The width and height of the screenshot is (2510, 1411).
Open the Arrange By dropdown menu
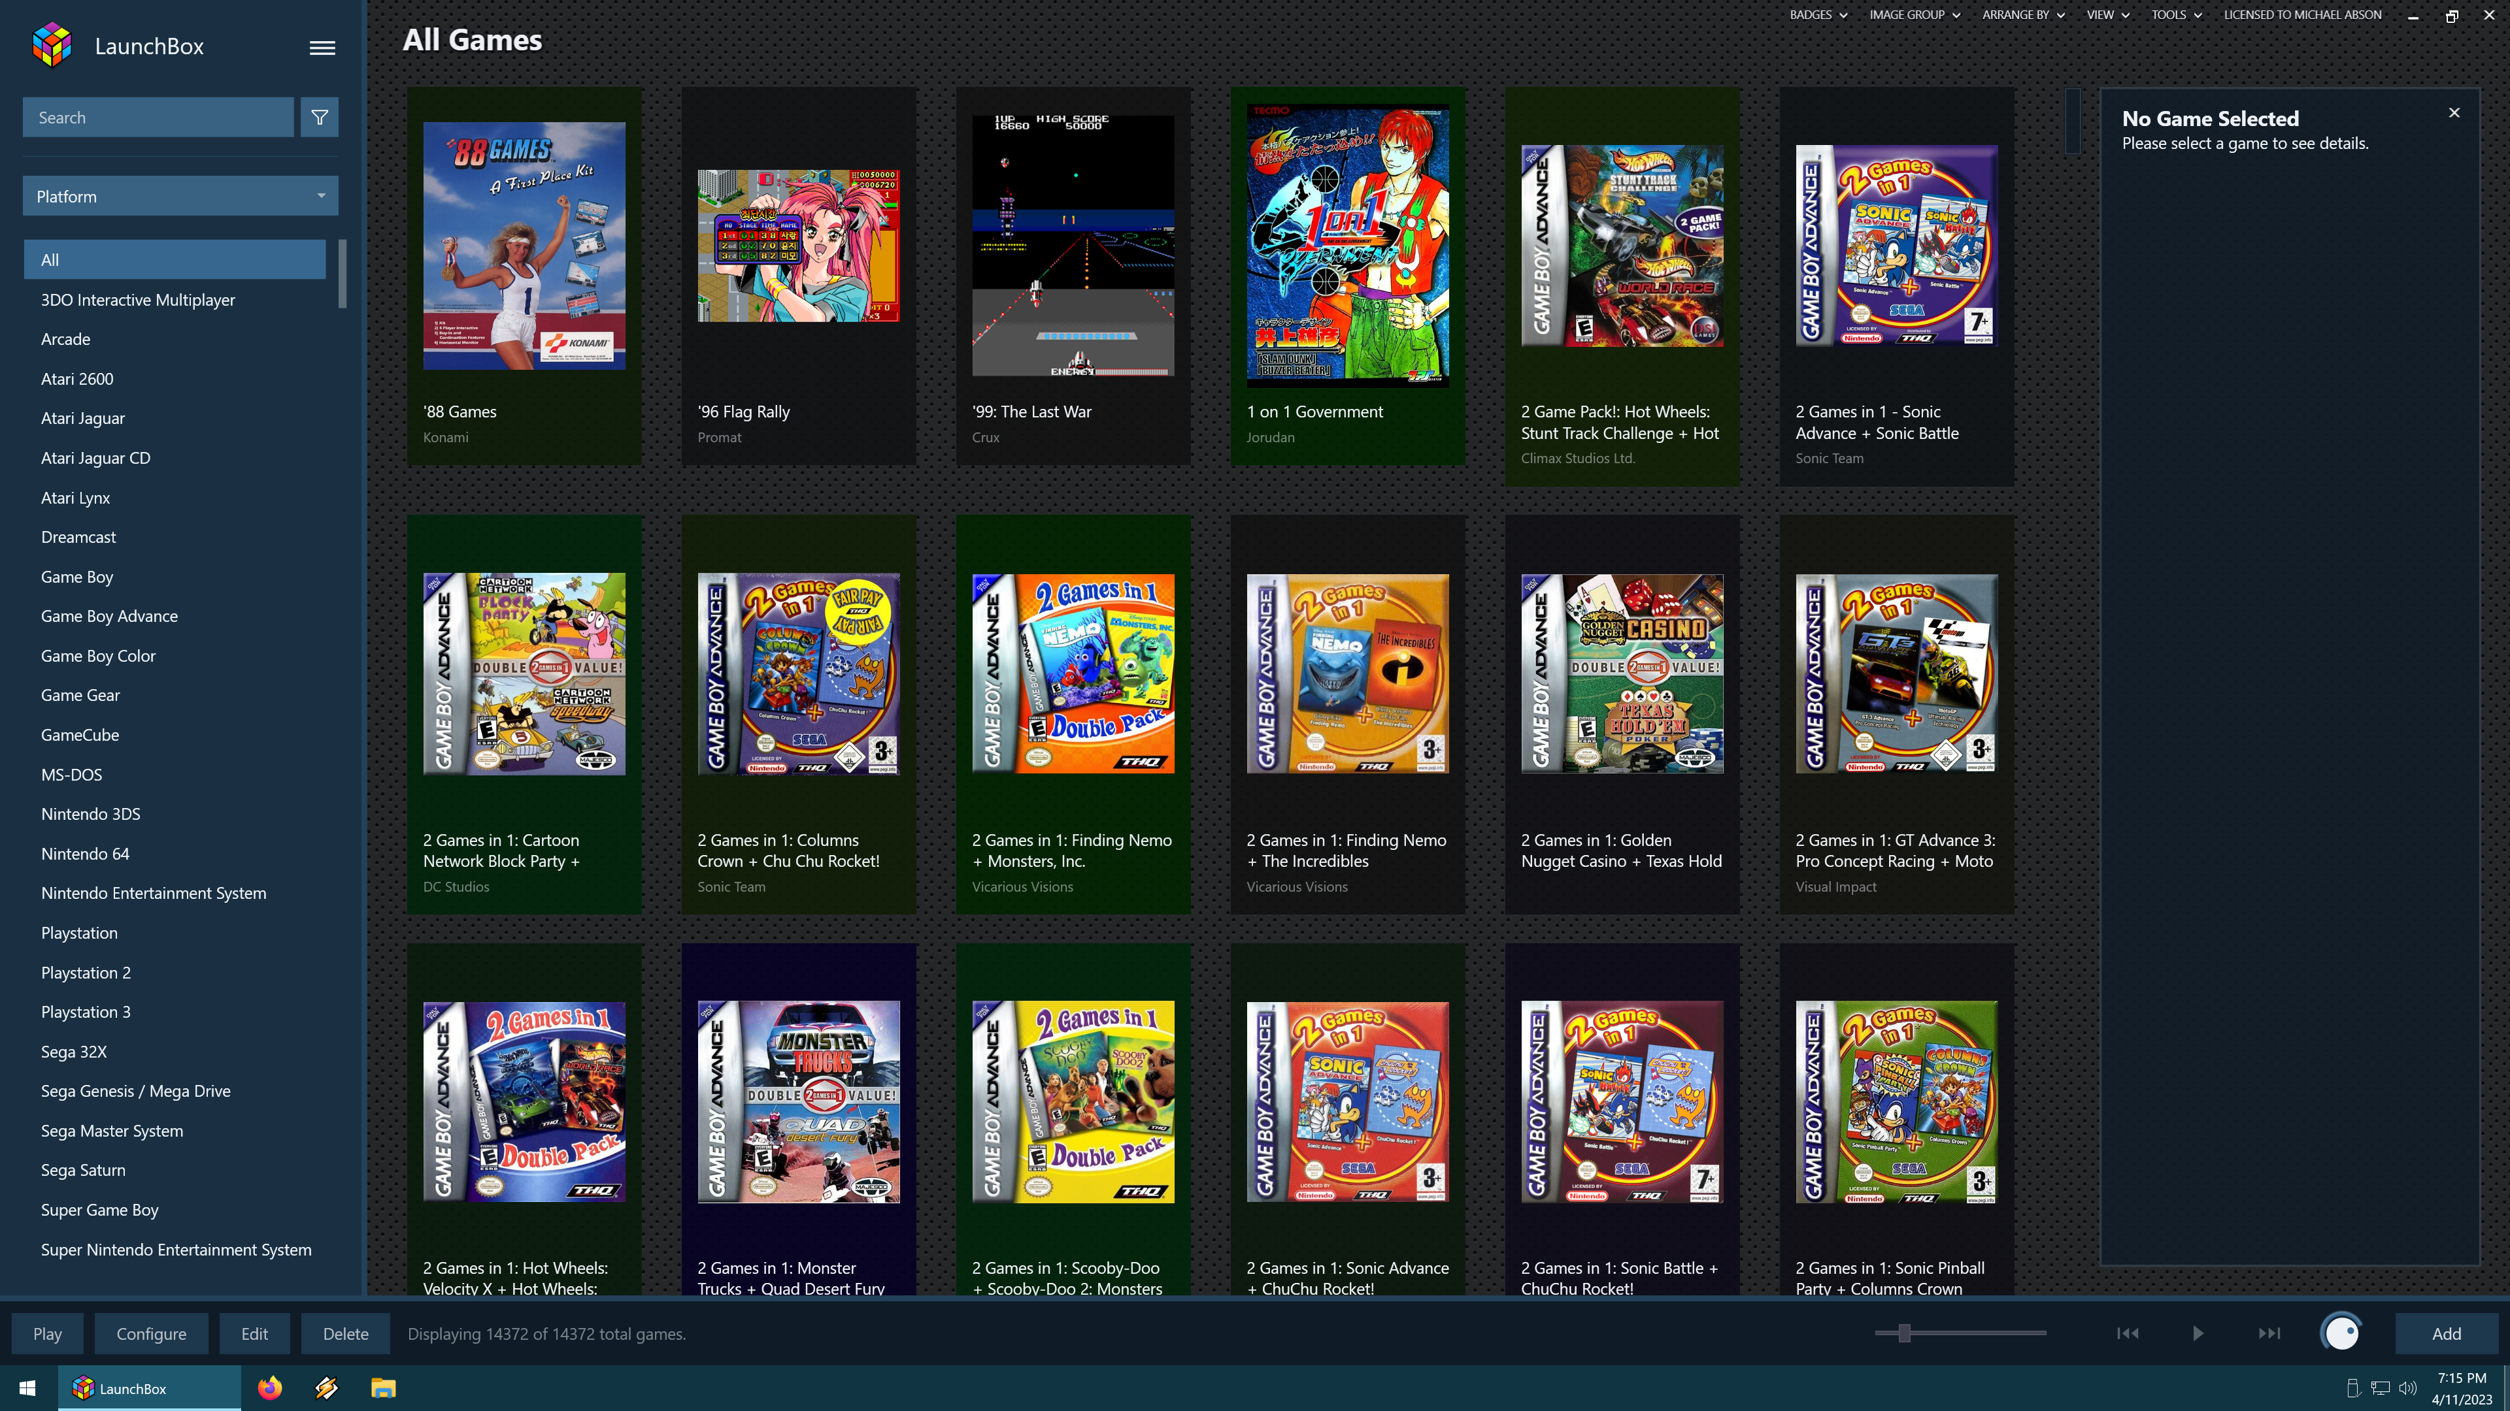(x=2024, y=14)
